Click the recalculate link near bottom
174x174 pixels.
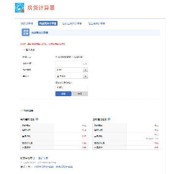pos(43,158)
